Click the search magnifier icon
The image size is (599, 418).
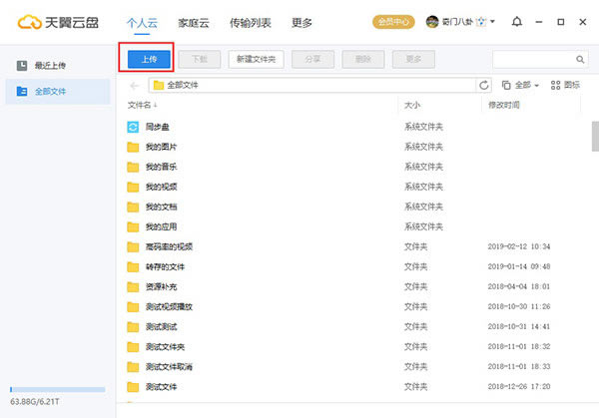point(580,60)
